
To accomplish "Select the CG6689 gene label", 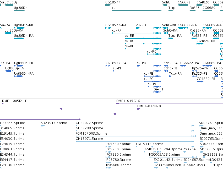I will 209,8.
